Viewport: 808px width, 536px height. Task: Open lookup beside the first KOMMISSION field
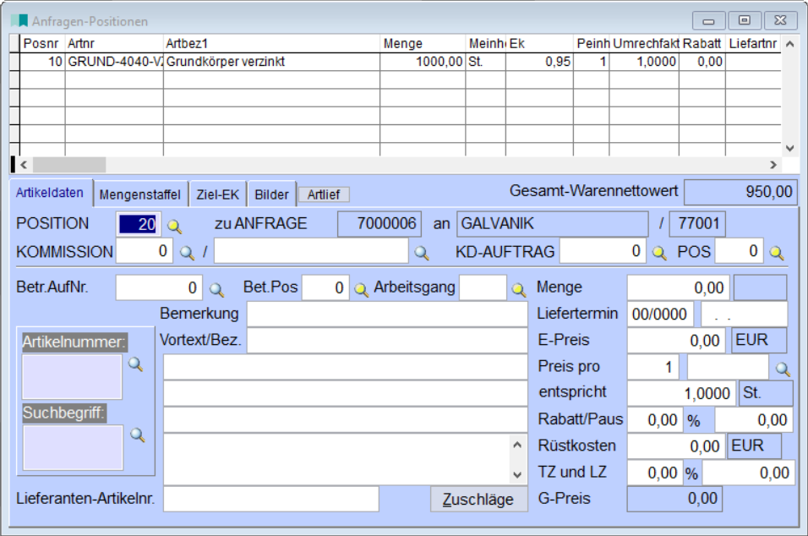[x=187, y=253]
